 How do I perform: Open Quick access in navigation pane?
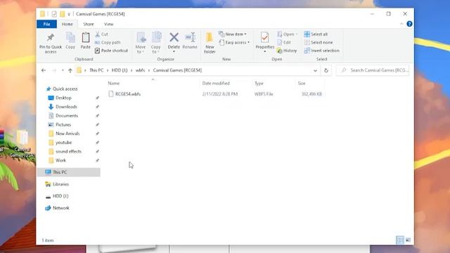coord(65,89)
